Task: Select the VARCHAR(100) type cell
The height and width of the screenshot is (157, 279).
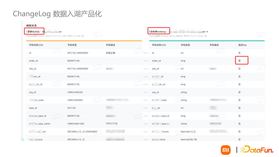Action: click(76, 124)
